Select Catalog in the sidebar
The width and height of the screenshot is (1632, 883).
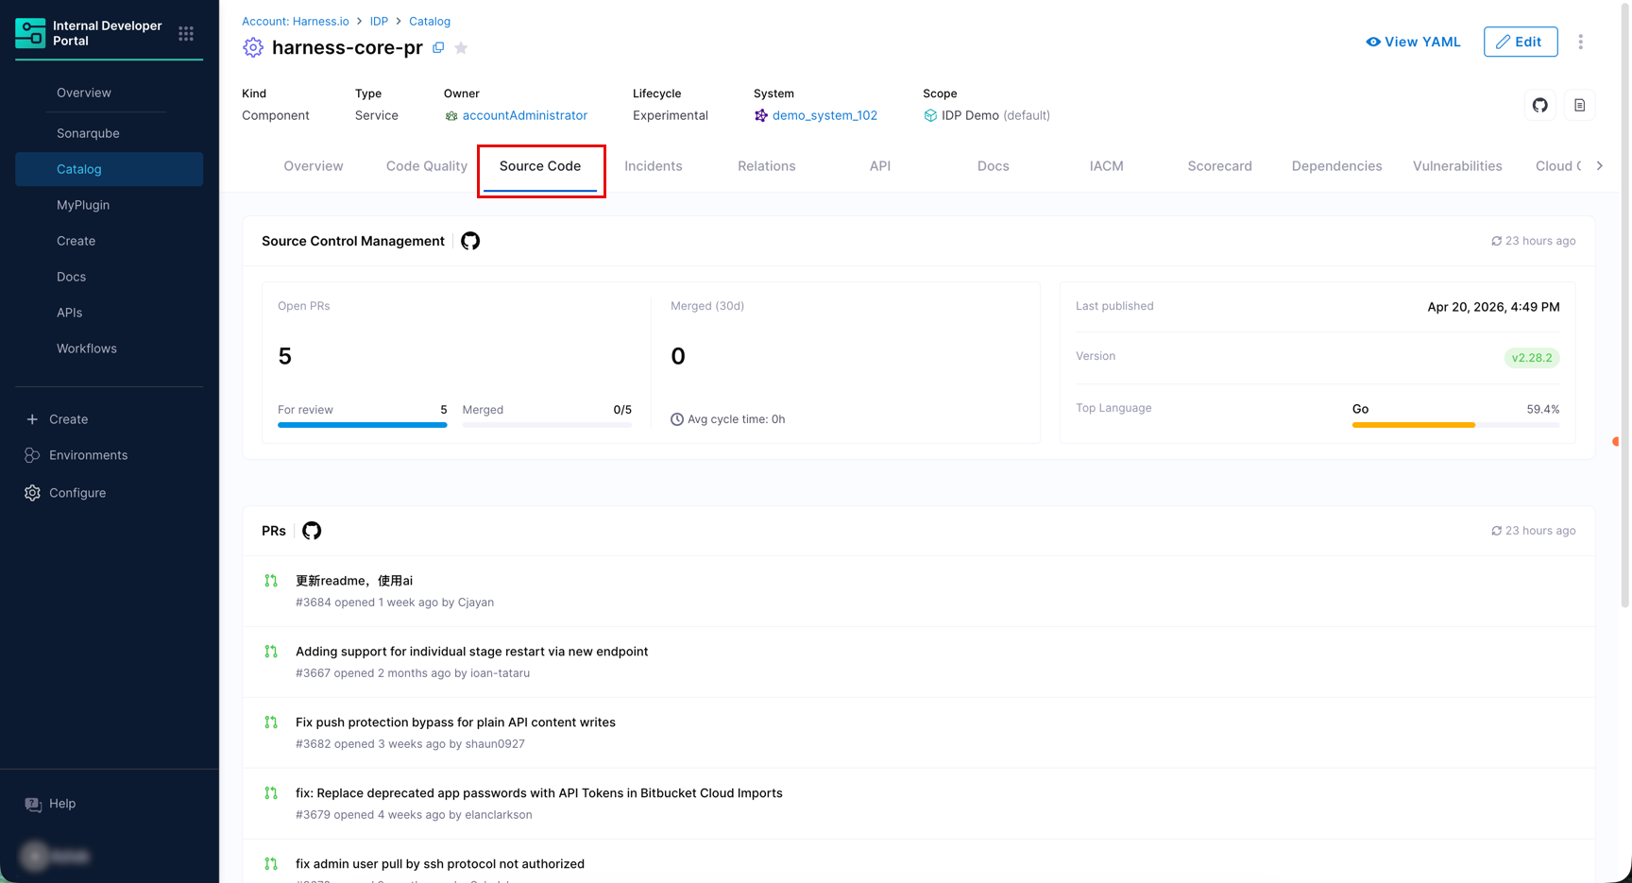point(110,169)
